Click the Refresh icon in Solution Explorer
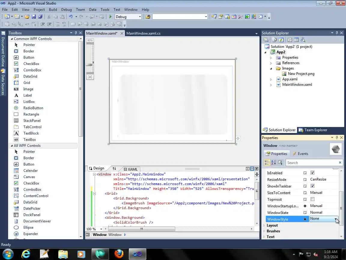The width and height of the screenshot is (346, 260). tap(281, 40)
